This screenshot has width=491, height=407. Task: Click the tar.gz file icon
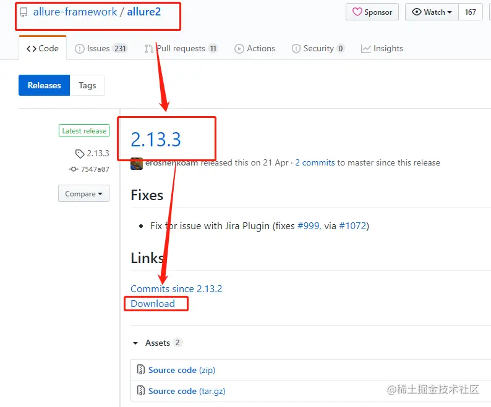point(140,390)
